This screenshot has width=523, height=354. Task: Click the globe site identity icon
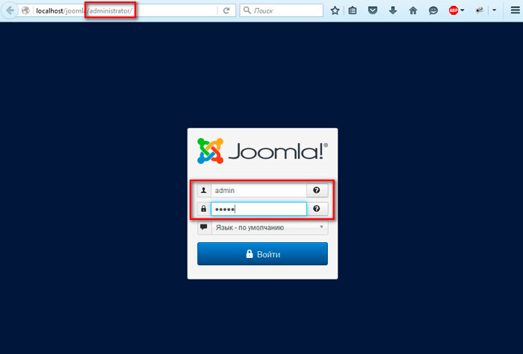pos(25,10)
